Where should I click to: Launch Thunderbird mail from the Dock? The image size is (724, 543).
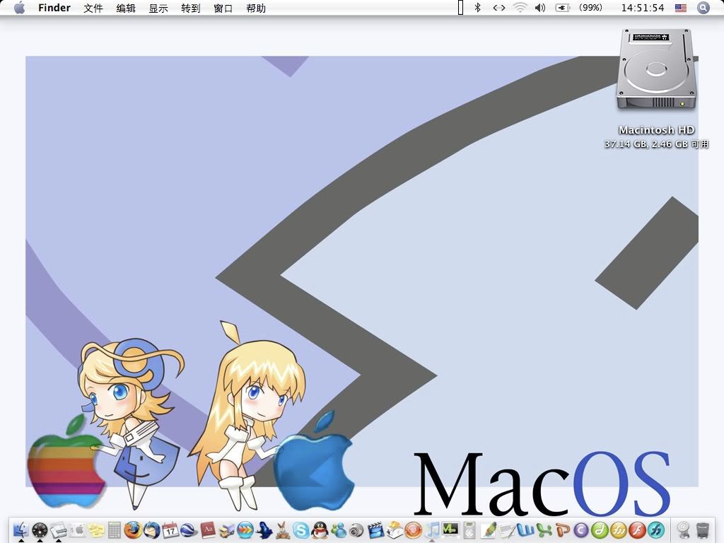point(152,529)
